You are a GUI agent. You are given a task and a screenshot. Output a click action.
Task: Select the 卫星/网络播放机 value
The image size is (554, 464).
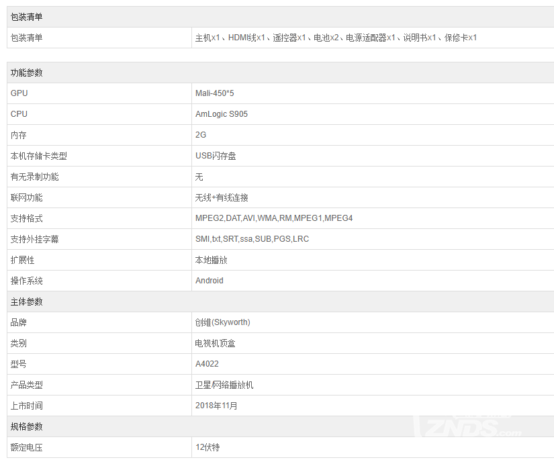(x=224, y=385)
